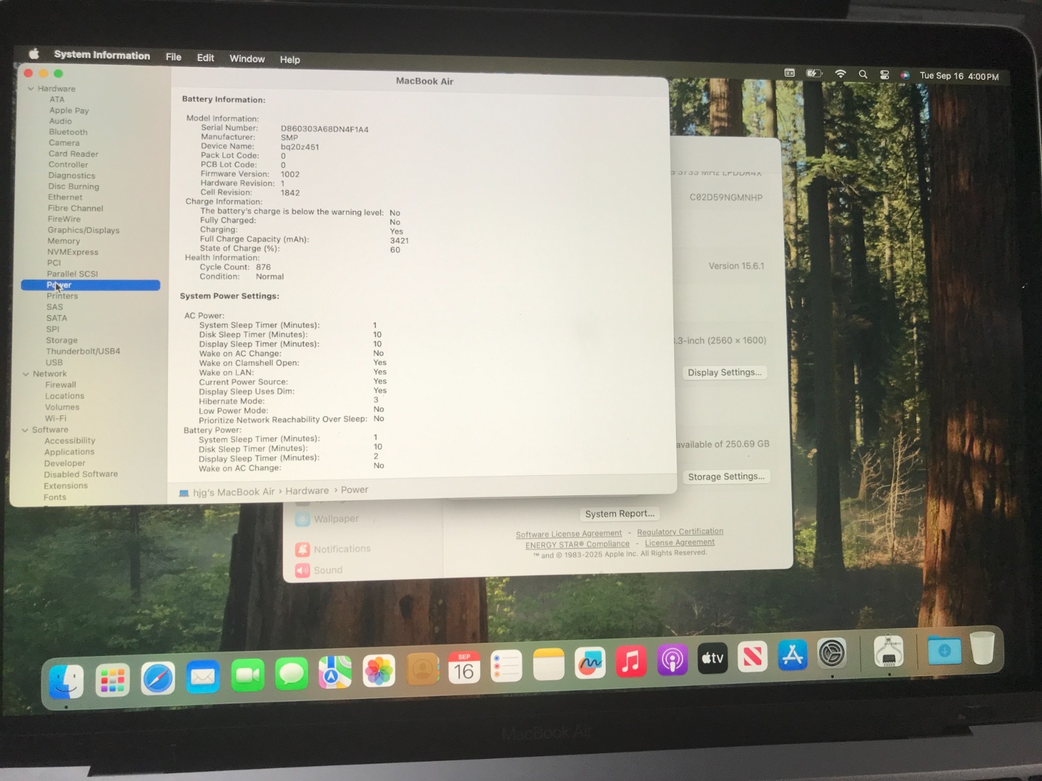
Task: Open Contacts from the Dock
Action: click(x=422, y=669)
